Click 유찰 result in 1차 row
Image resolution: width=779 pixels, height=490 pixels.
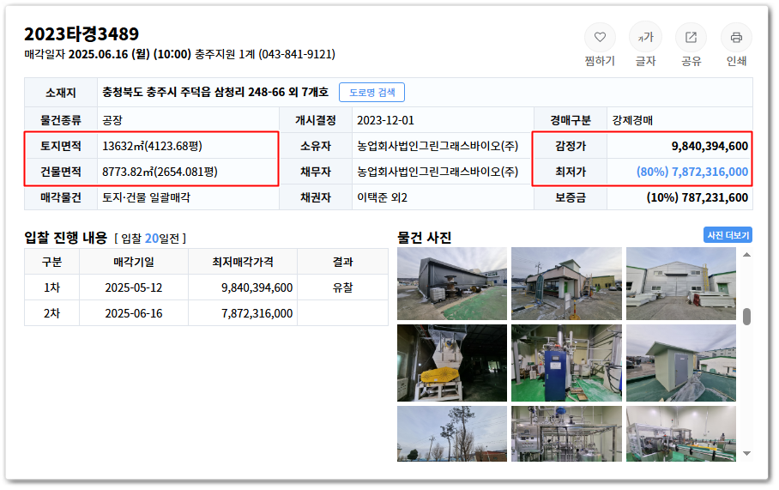point(343,287)
